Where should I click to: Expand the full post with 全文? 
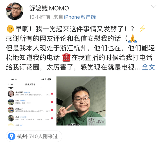click(149, 67)
